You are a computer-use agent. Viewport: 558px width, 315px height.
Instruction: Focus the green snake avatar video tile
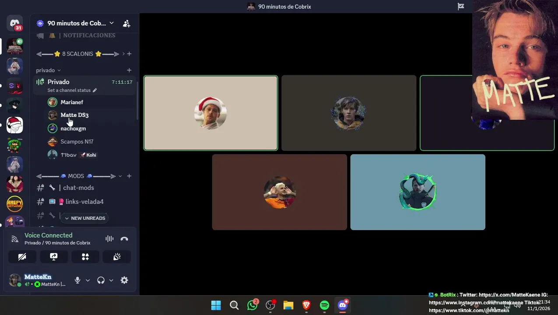(x=418, y=192)
